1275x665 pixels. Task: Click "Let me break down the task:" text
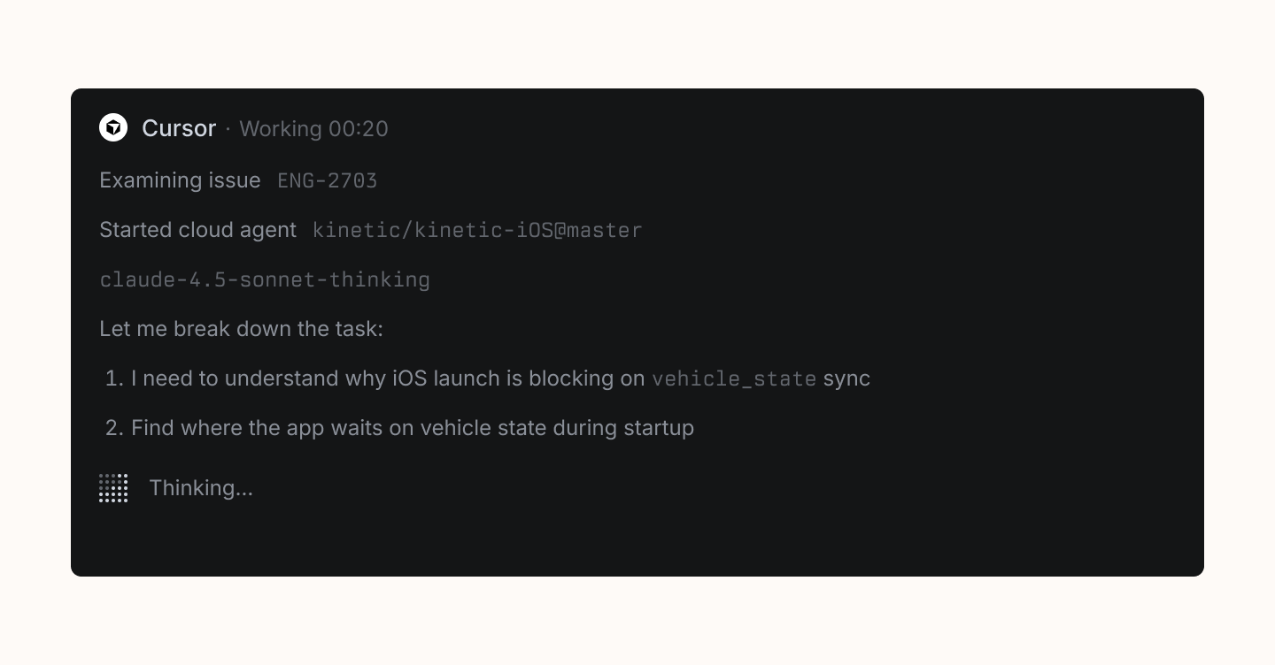tap(241, 329)
